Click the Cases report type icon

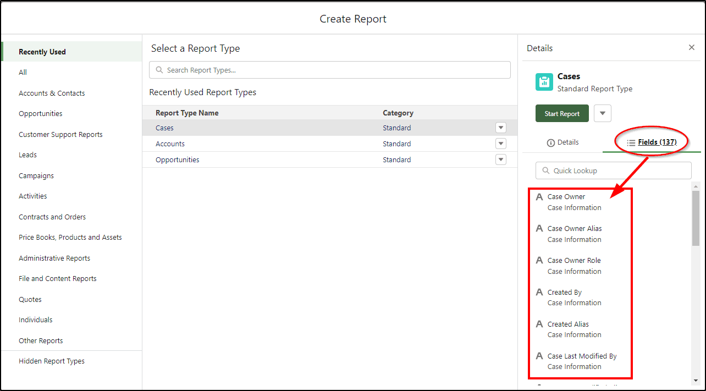tap(544, 82)
